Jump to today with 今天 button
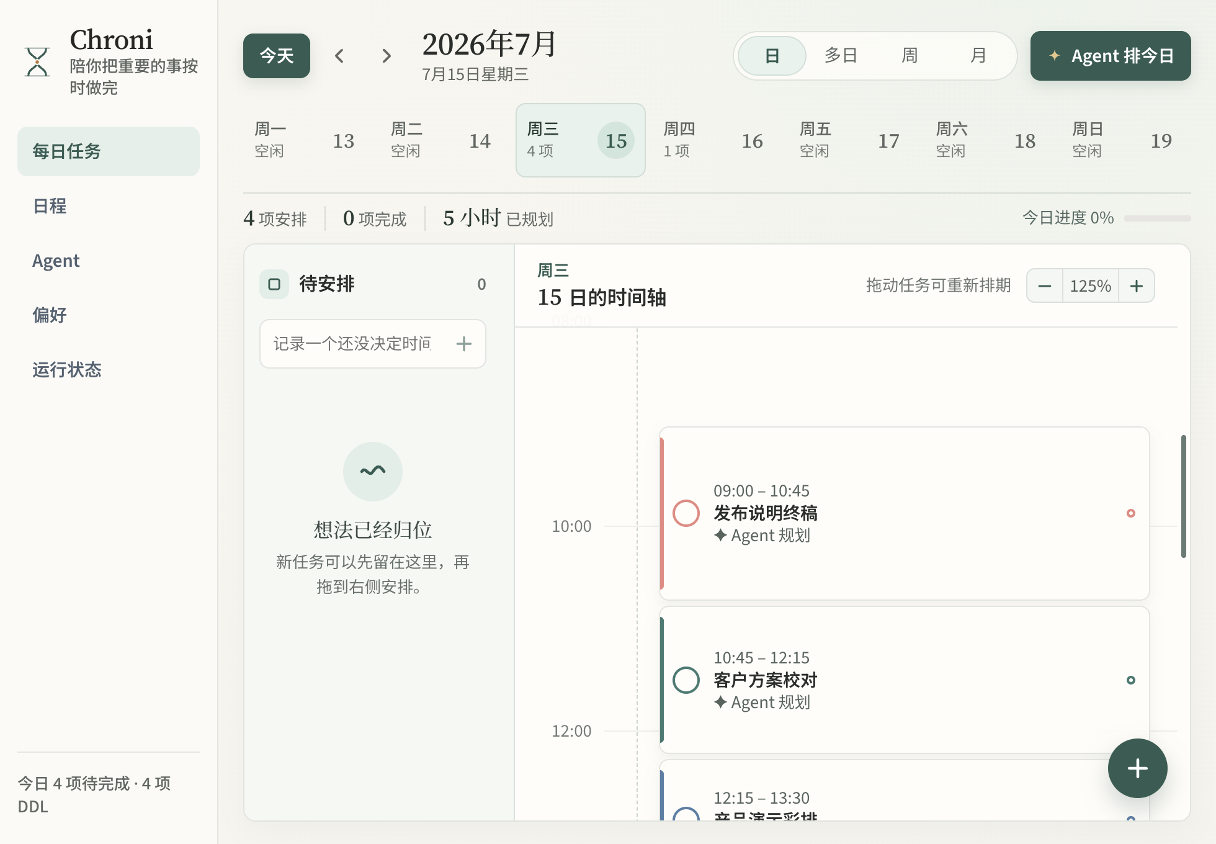This screenshot has width=1216, height=844. [277, 56]
